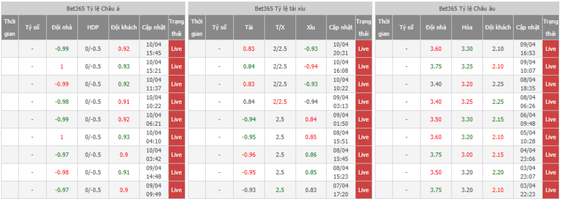Click draw odds 3.00 dated 04/04 23:06
The width and height of the screenshot is (562, 199).
coord(467,155)
